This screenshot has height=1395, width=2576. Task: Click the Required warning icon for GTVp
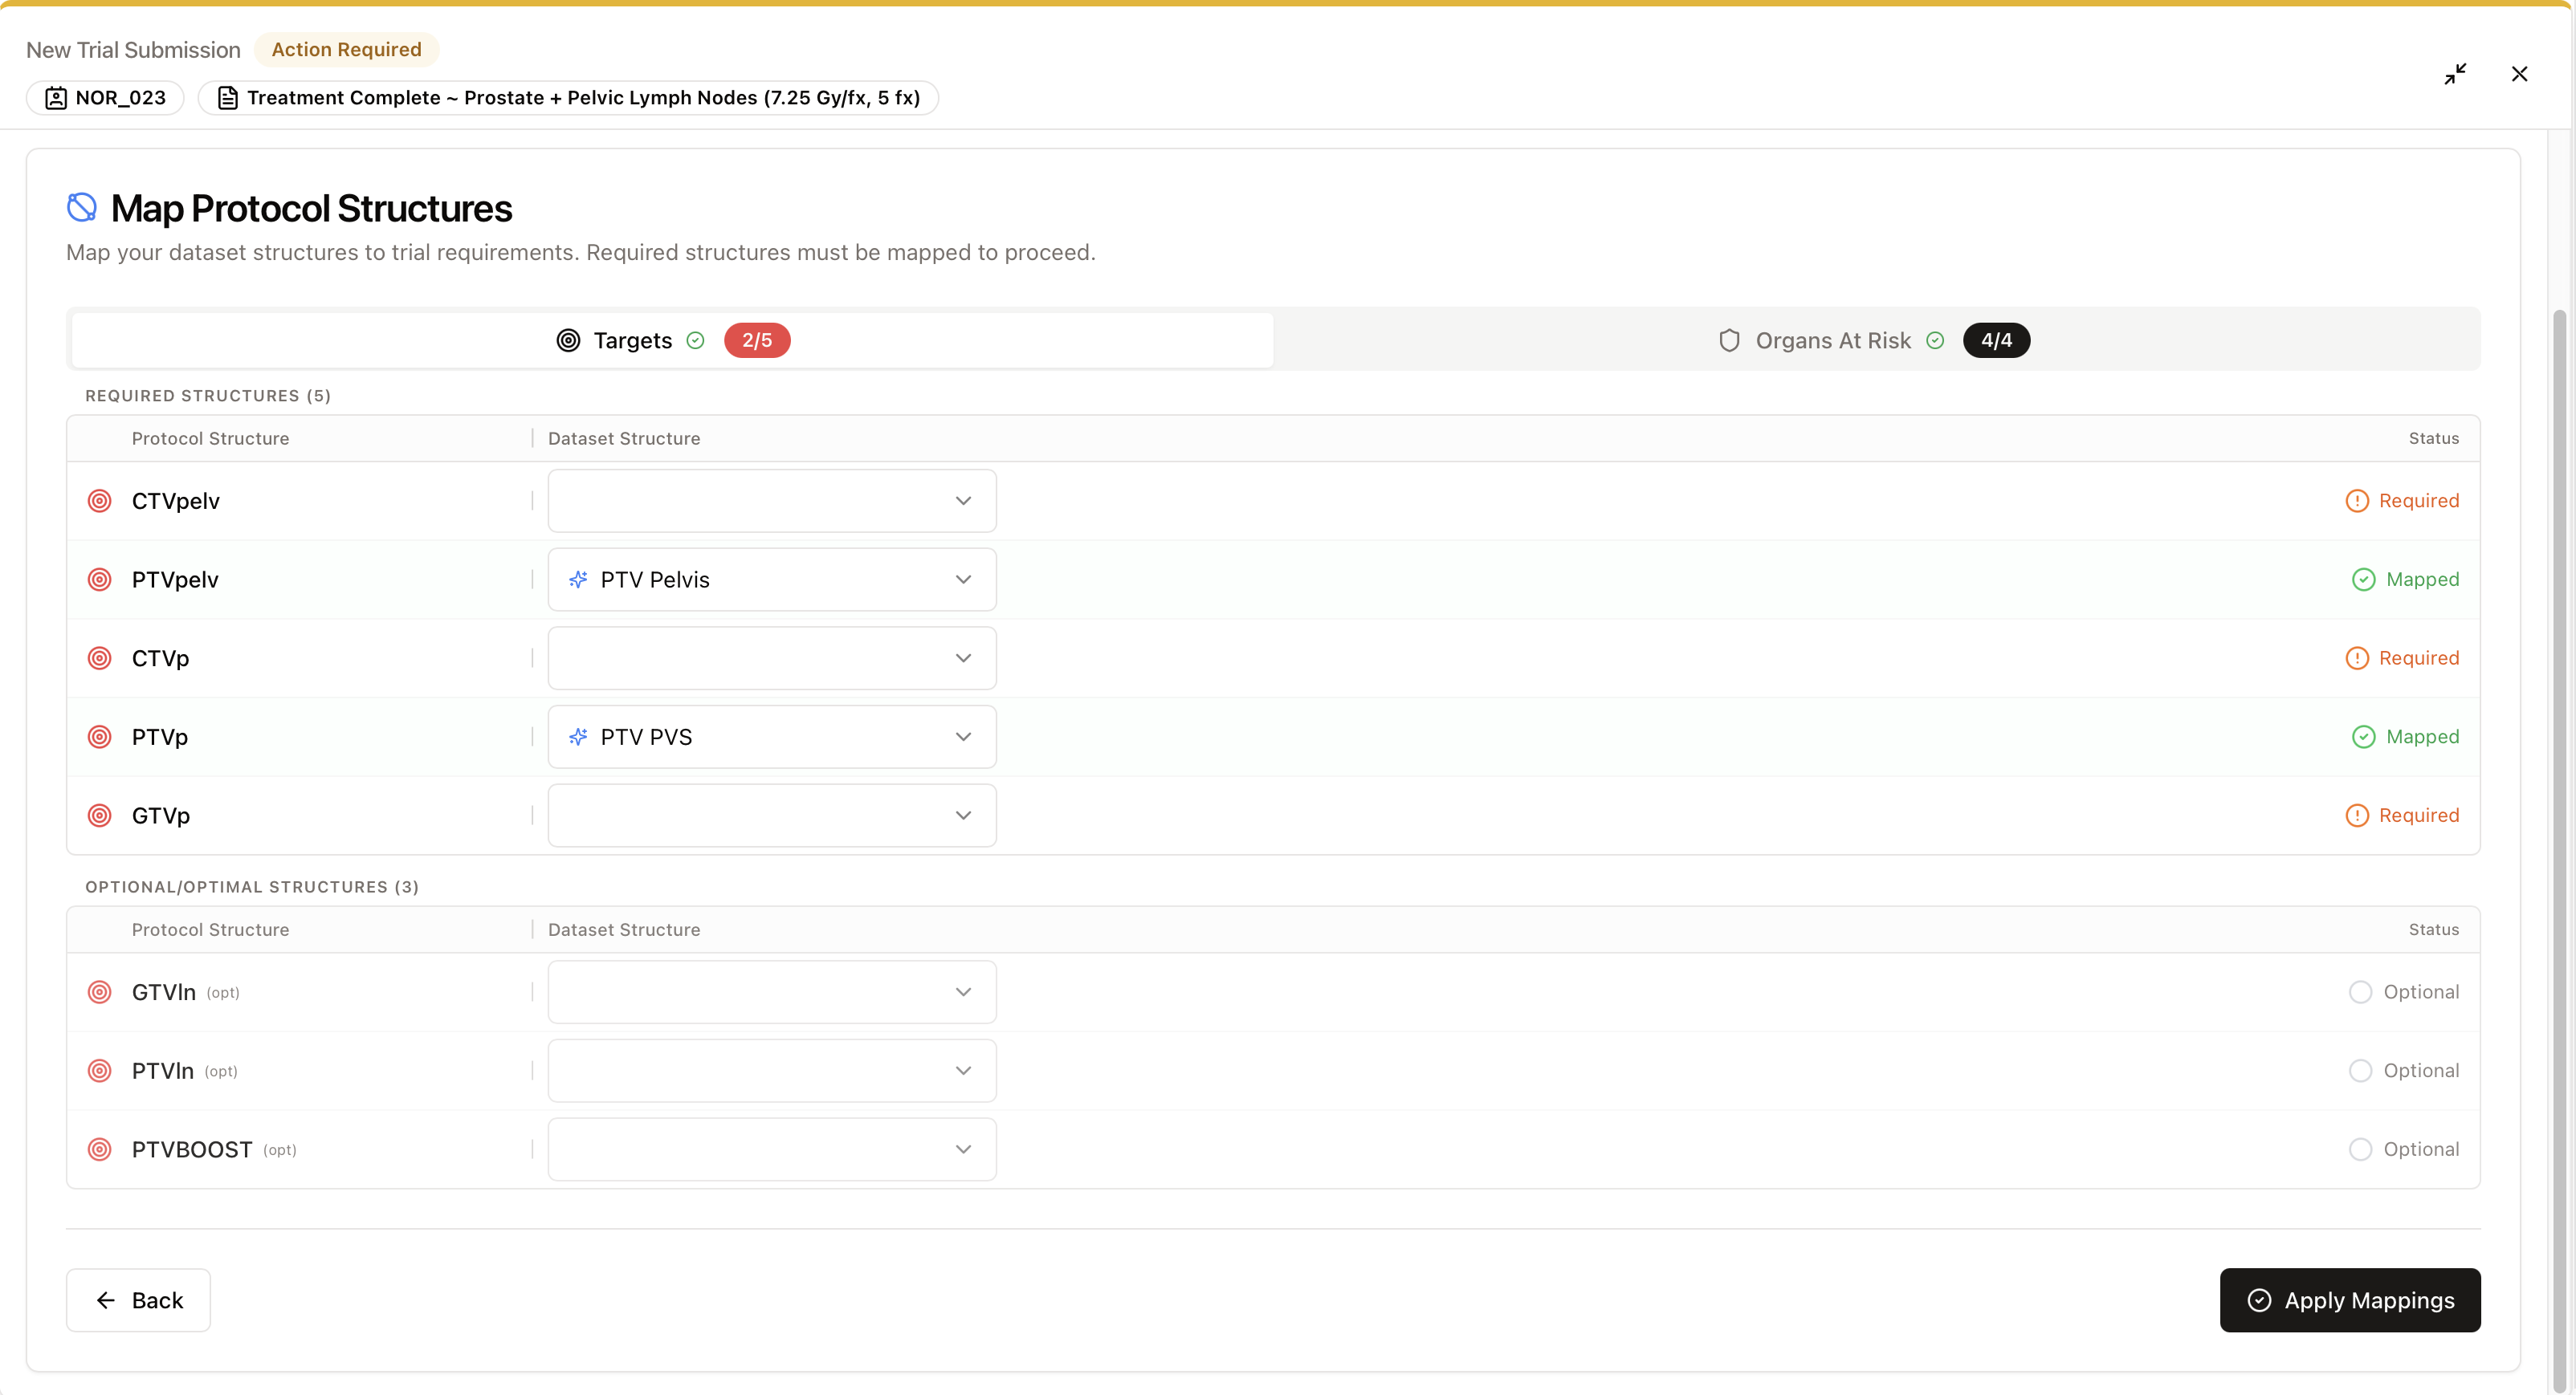click(x=2357, y=815)
